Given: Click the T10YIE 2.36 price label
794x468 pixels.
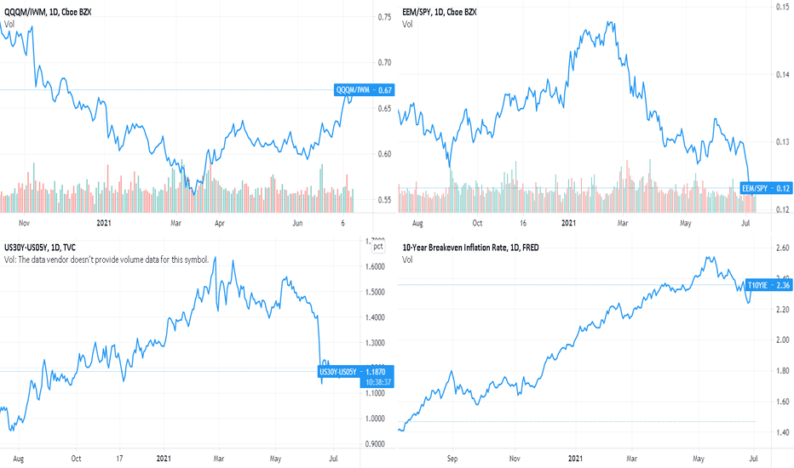Looking at the screenshot, I should (768, 285).
